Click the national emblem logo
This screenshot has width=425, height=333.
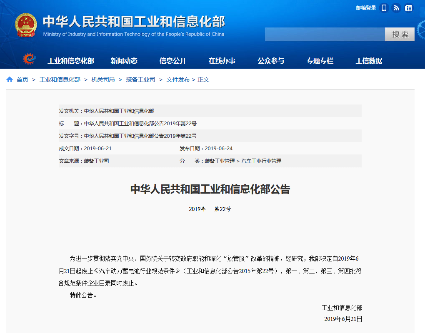26,25
